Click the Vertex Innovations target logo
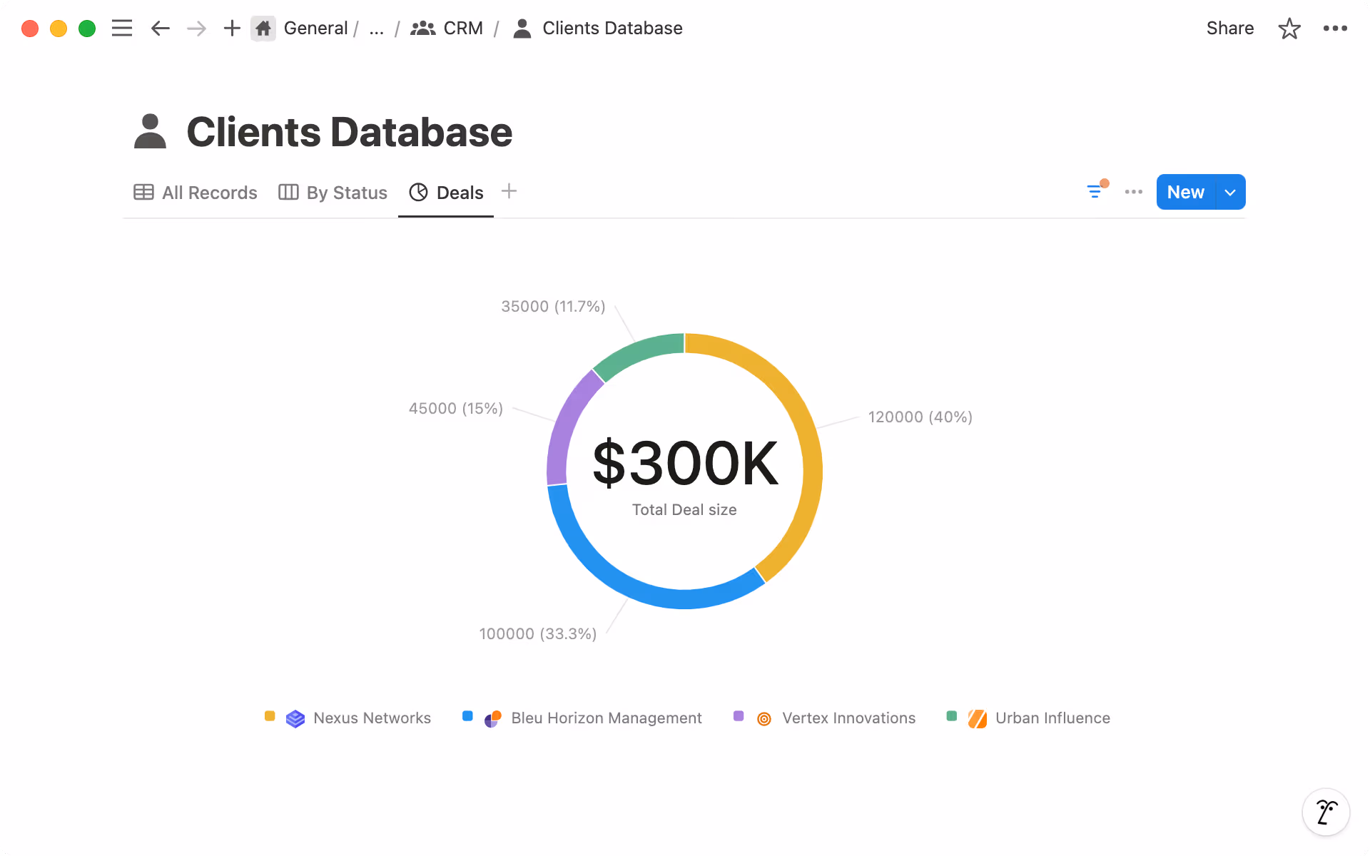Image resolution: width=1370 pixels, height=856 pixels. click(x=764, y=718)
